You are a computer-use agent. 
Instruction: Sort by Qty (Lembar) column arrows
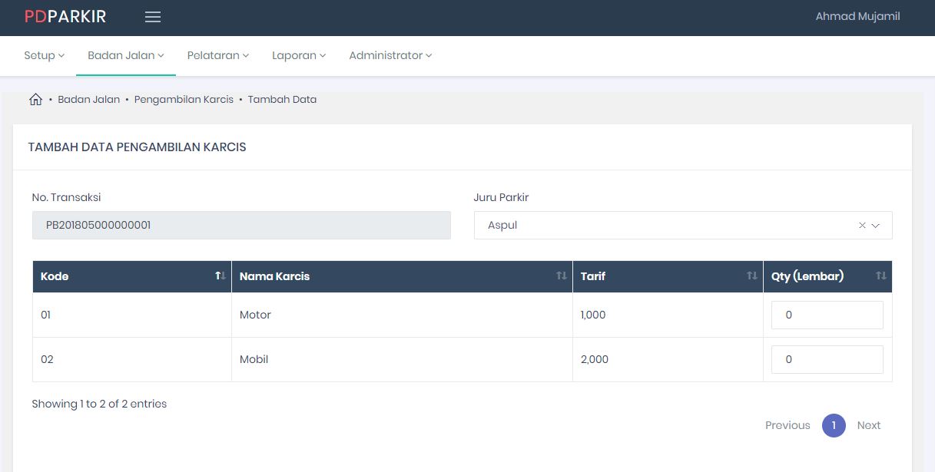point(880,276)
